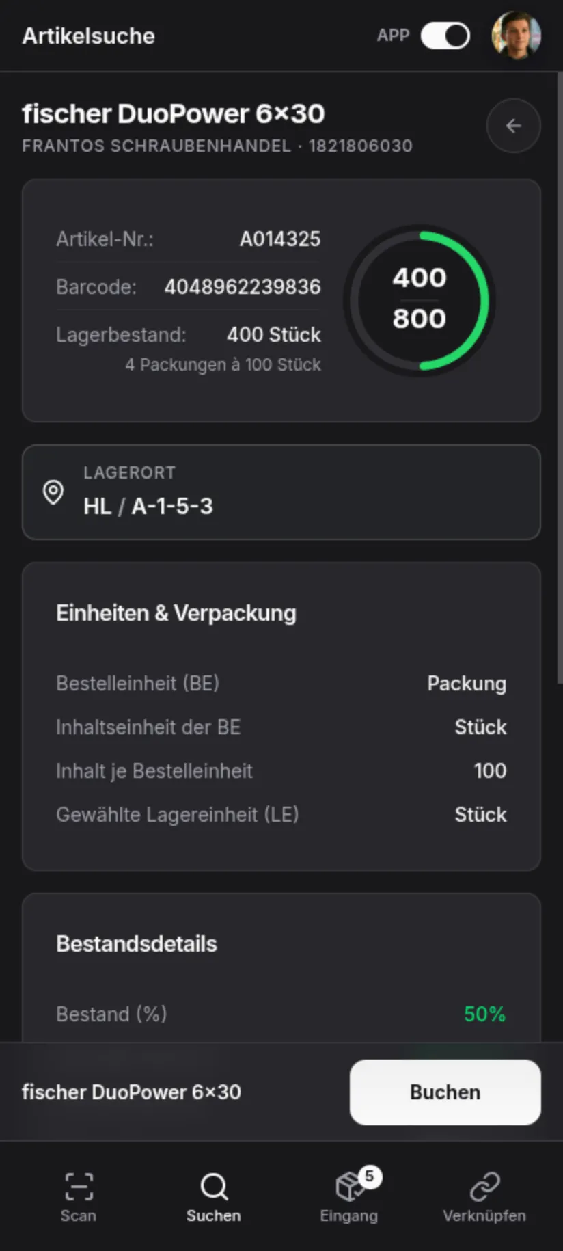Select the Suchen magnifier icon
563x1251 pixels.
coord(214,1187)
